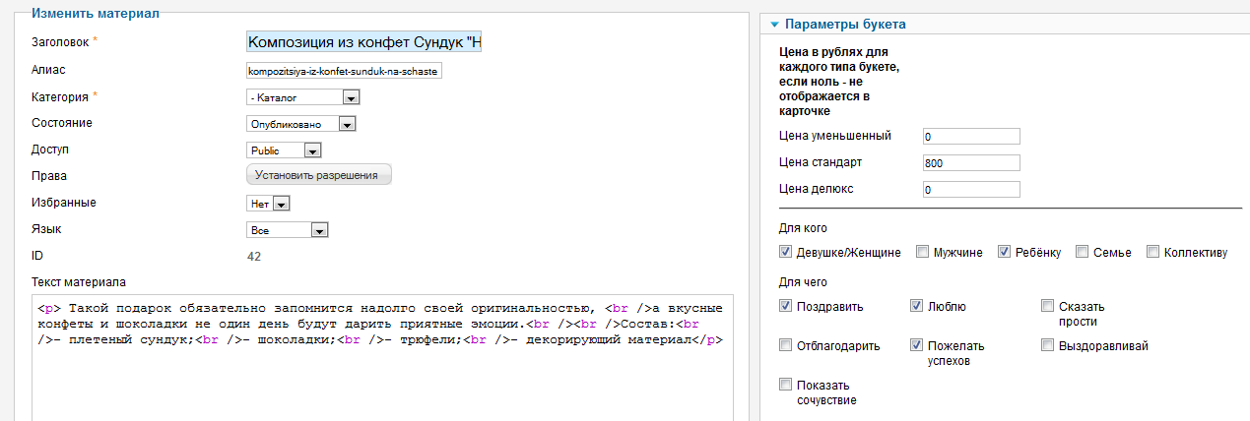Click the Заголовок title input field
This screenshot has height=421, width=1250.
tap(363, 42)
